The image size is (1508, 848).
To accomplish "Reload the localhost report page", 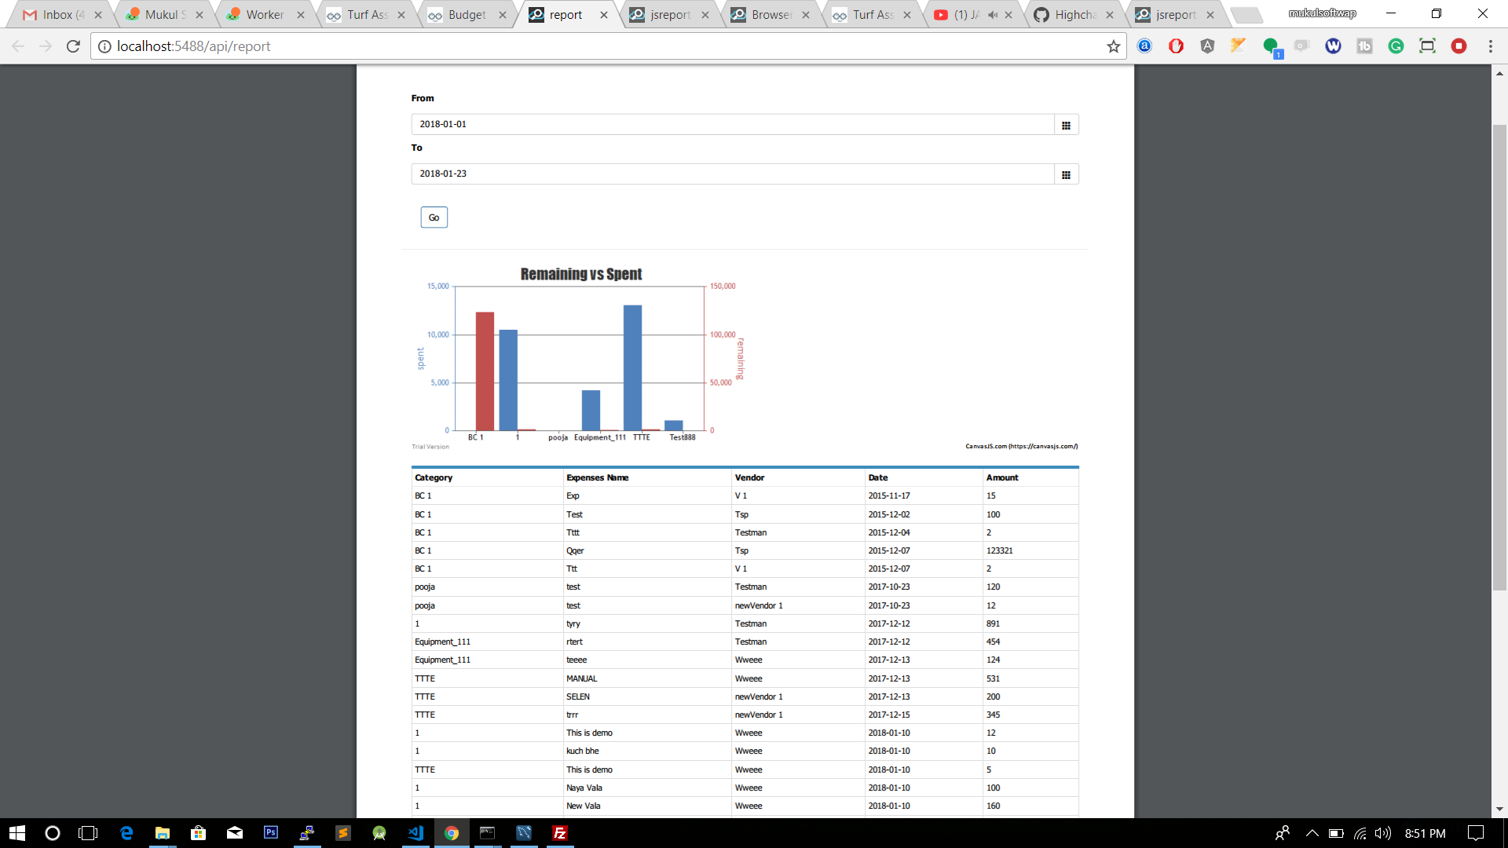I will [x=73, y=46].
